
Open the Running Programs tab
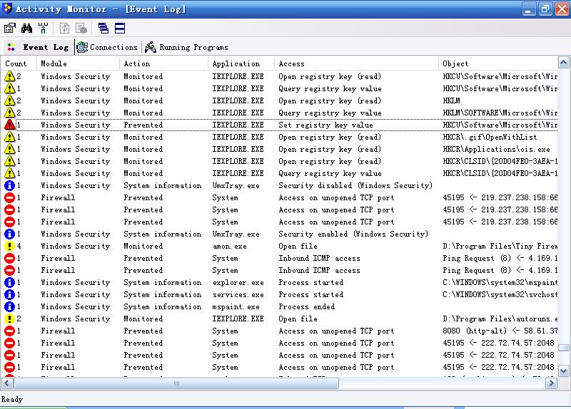click(x=186, y=47)
